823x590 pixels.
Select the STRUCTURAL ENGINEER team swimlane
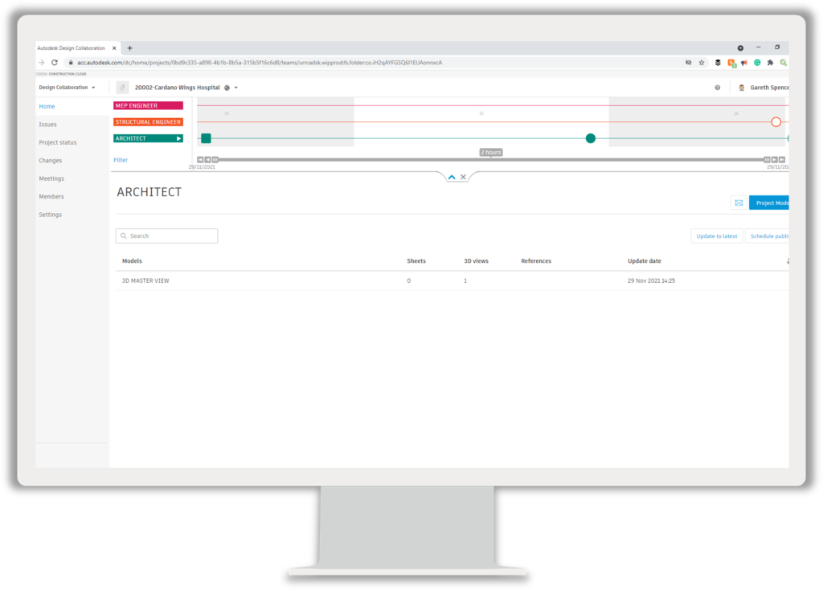click(x=148, y=122)
